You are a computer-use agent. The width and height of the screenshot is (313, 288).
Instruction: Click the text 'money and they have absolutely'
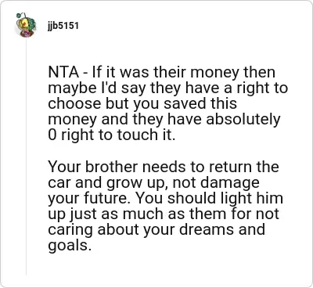[x=164, y=120]
